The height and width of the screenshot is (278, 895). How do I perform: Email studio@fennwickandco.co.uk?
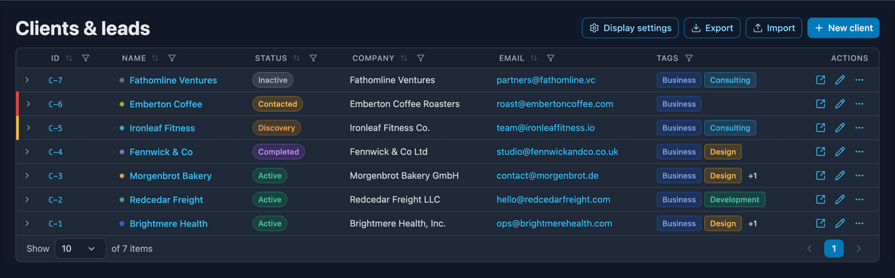pos(557,152)
